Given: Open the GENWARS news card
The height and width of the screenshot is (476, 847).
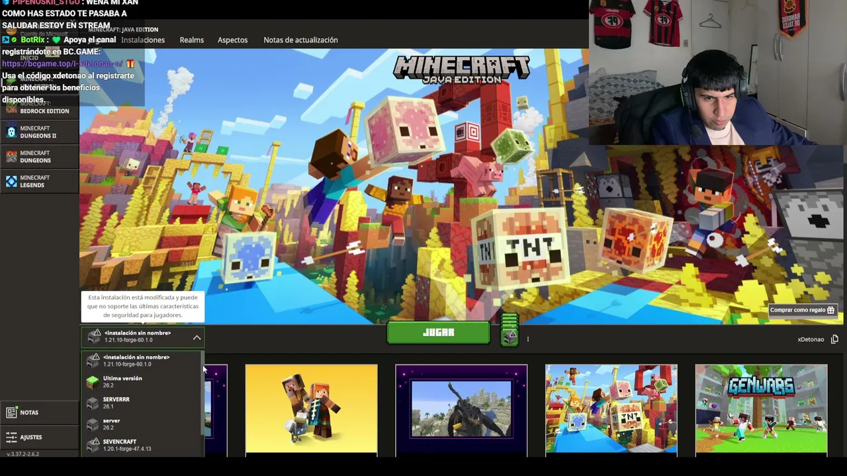Looking at the screenshot, I should click(x=761, y=410).
